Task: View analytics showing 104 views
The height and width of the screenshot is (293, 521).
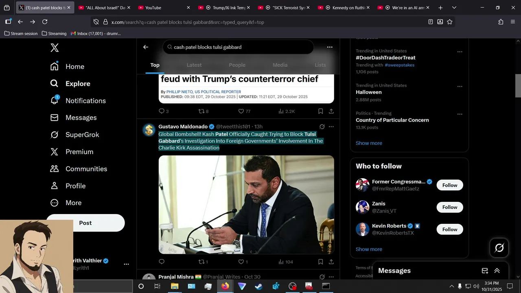Action: coord(286,262)
